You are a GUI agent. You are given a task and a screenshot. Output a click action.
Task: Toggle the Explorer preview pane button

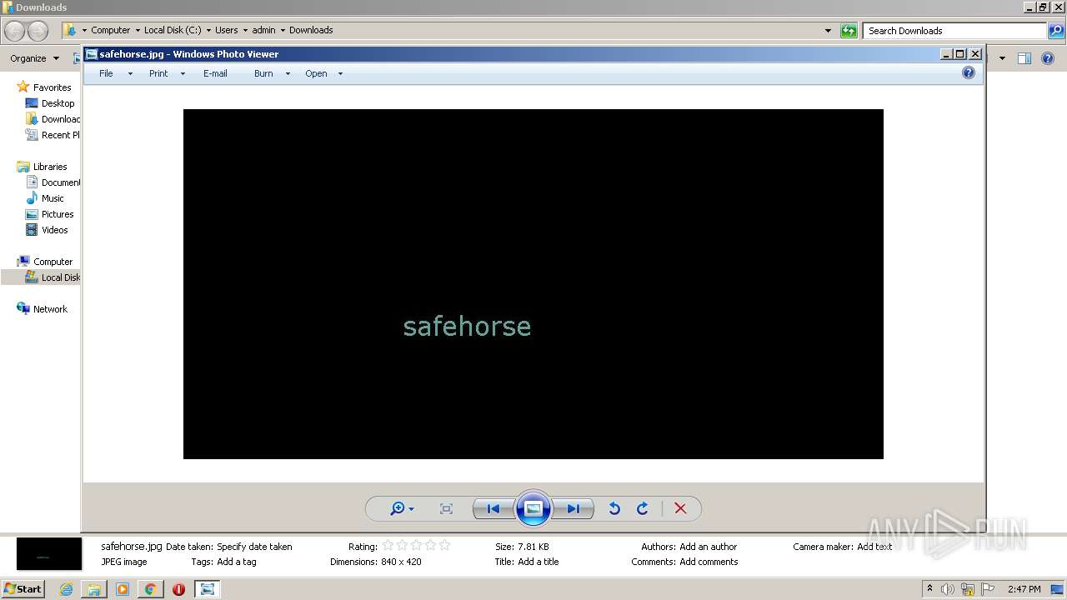click(x=1024, y=58)
